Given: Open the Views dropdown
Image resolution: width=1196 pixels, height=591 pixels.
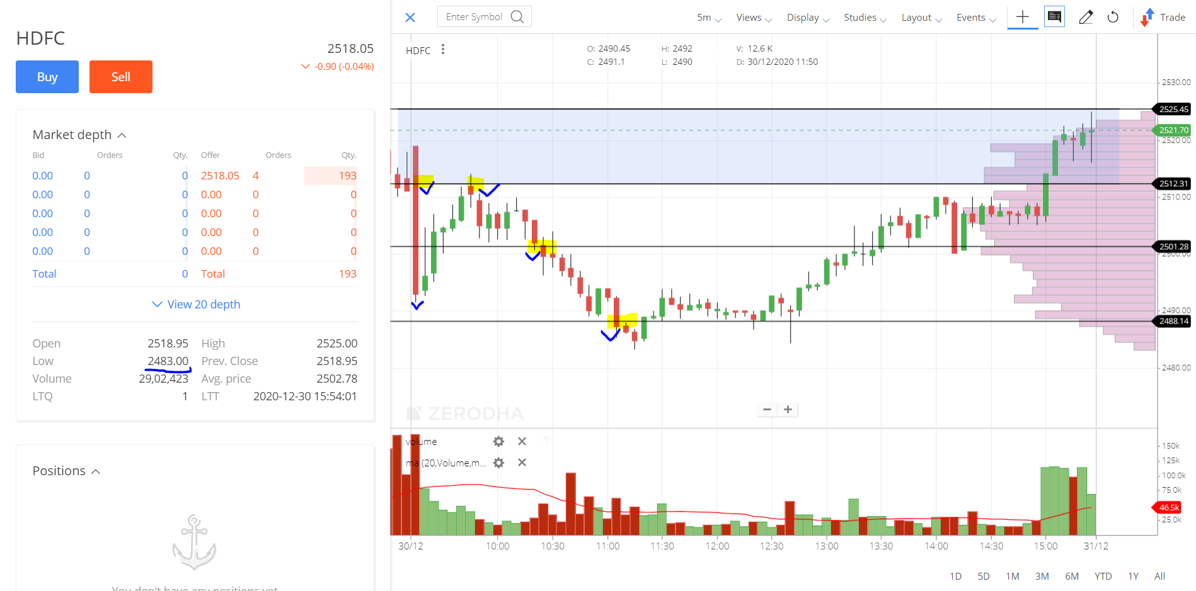Looking at the screenshot, I should tap(754, 18).
